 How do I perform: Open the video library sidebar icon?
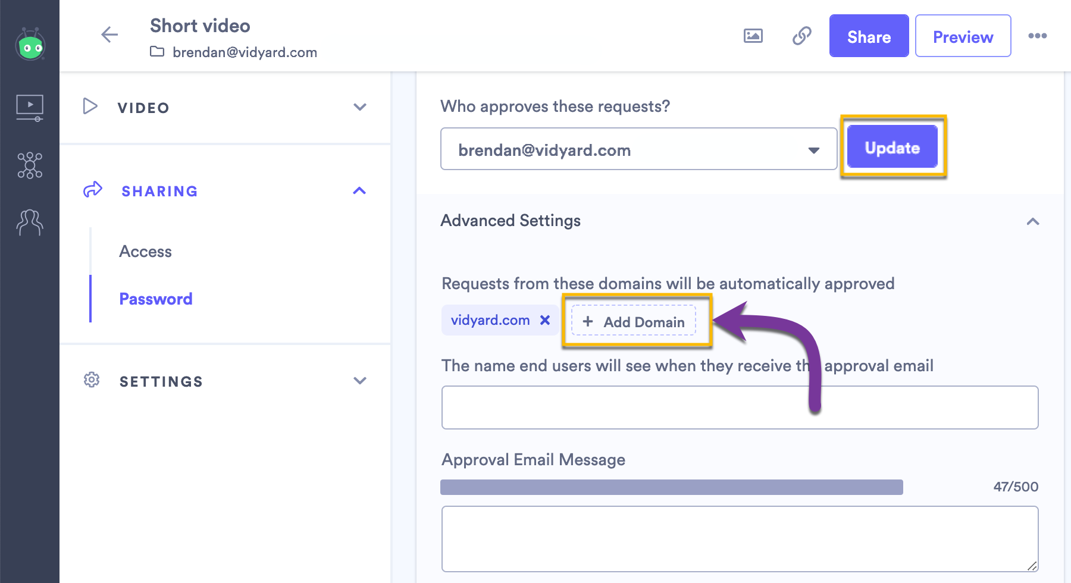click(x=30, y=108)
